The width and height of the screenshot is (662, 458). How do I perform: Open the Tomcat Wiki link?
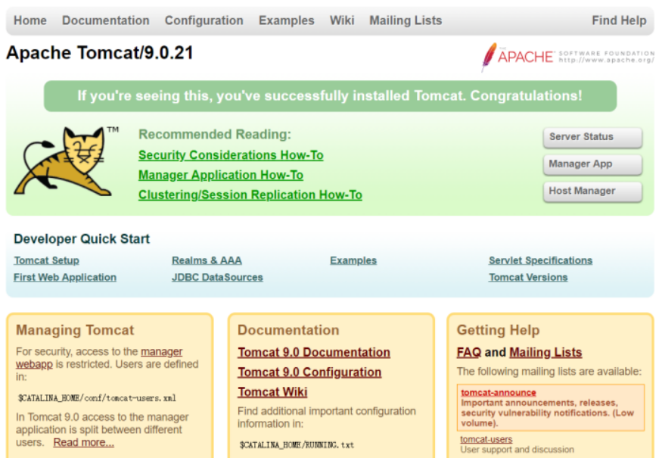pyautogui.click(x=272, y=392)
